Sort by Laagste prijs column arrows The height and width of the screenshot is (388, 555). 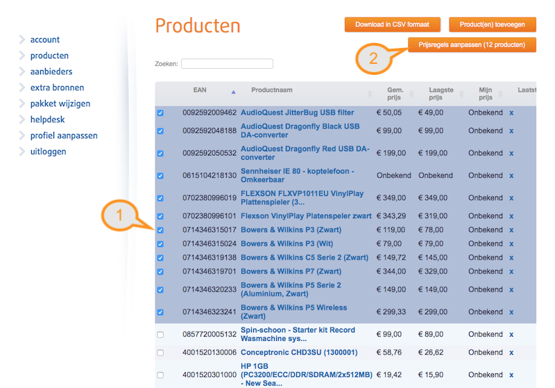point(461,94)
